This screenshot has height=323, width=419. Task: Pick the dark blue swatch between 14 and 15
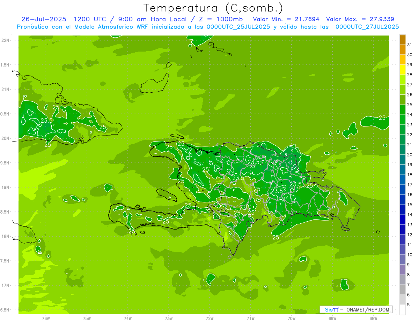click(x=403, y=209)
